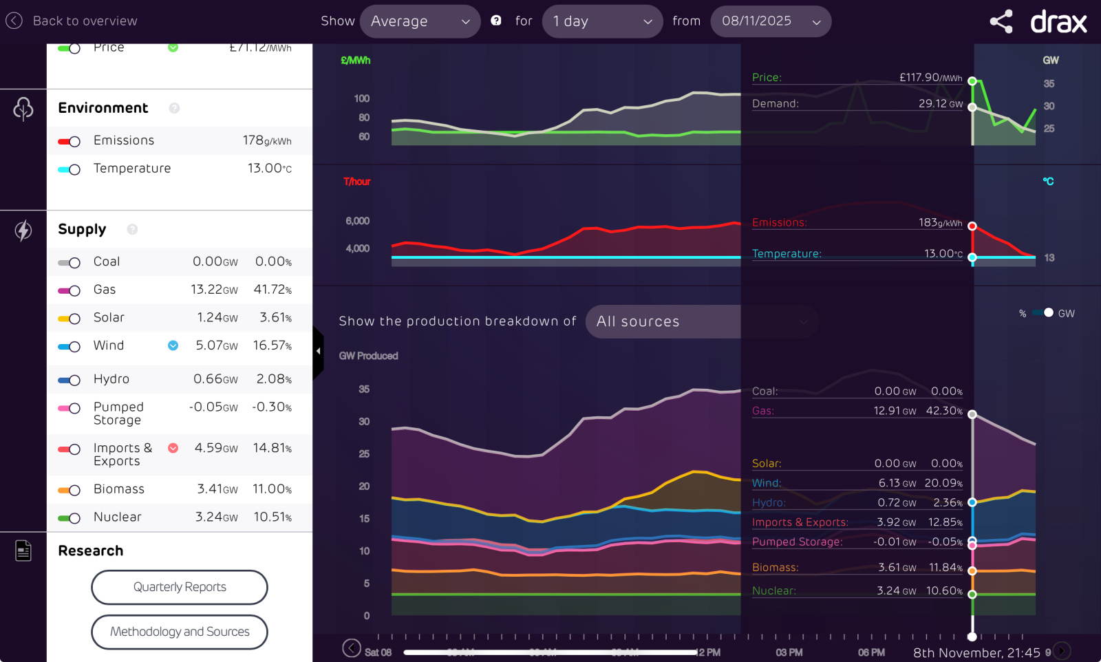Image resolution: width=1101 pixels, height=662 pixels.
Task: Open the Quarterly Reports button
Action: [x=180, y=587]
